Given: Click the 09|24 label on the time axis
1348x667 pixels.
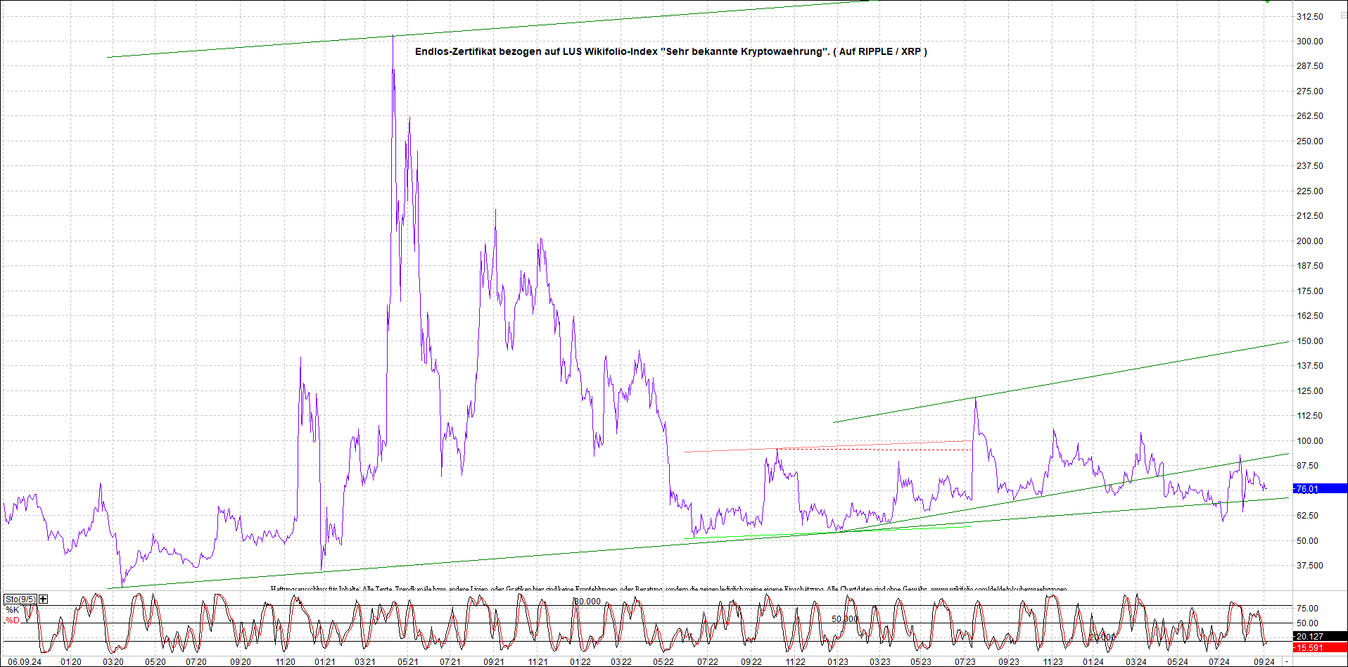Looking at the screenshot, I should (x=1264, y=661).
